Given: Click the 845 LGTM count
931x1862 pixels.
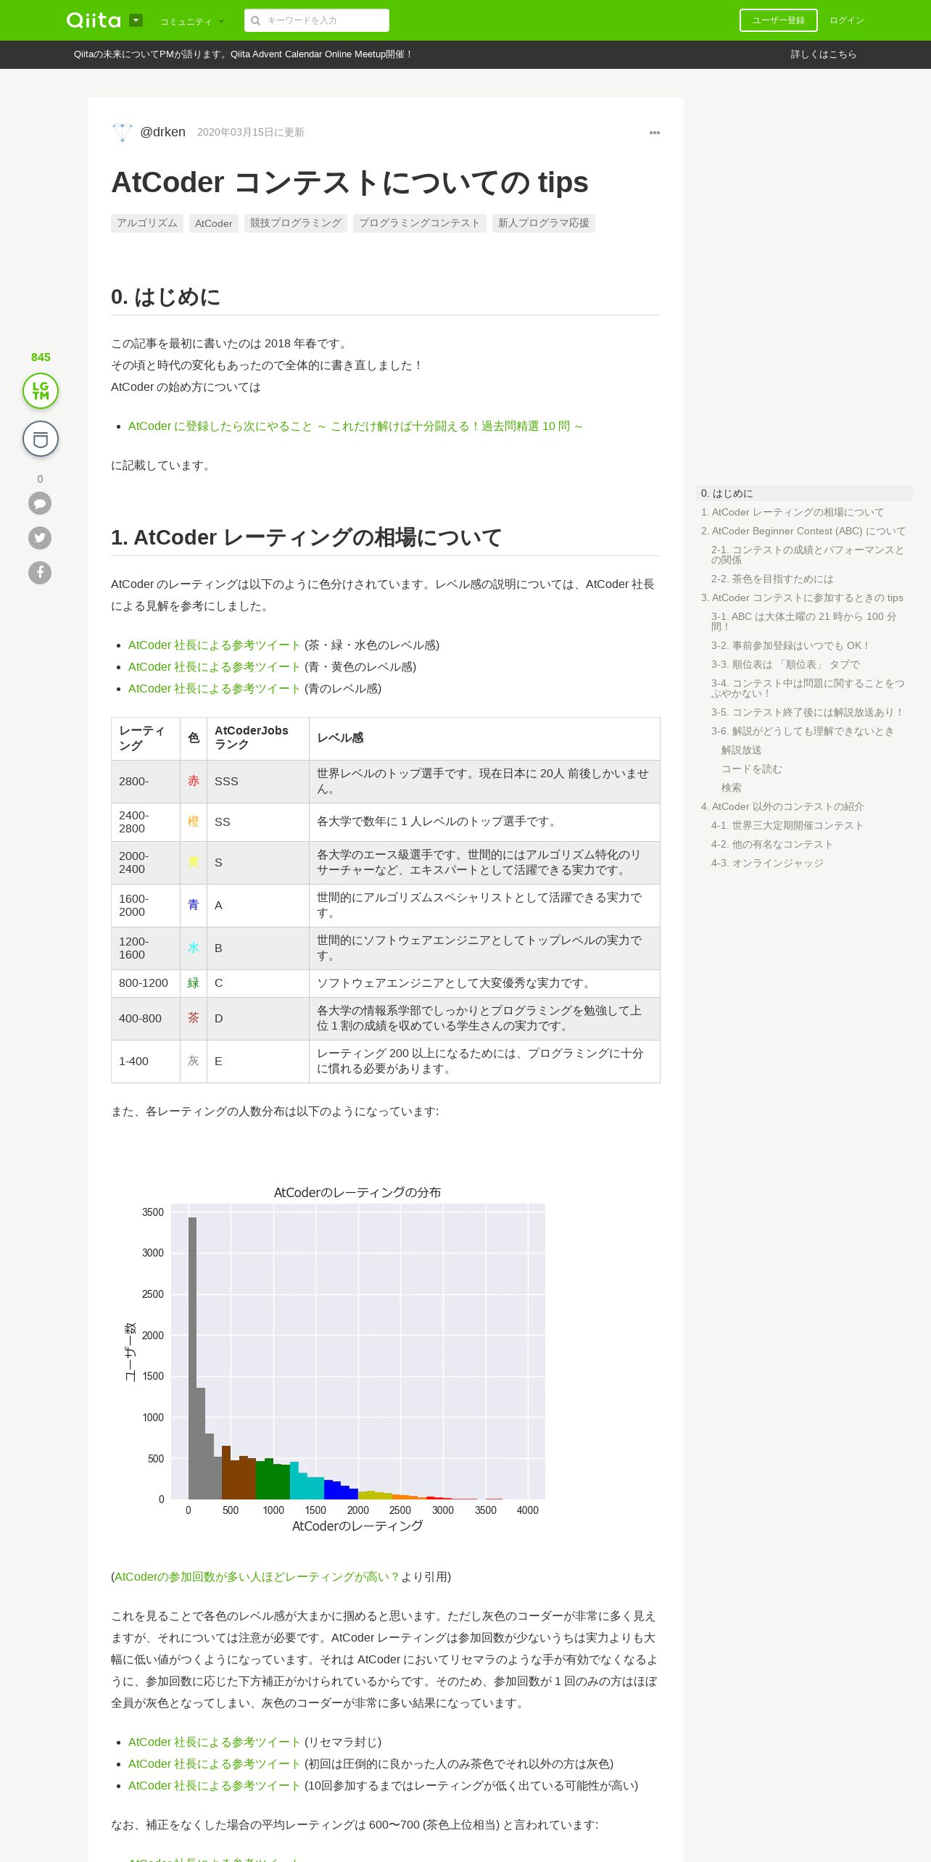Looking at the screenshot, I should click(x=41, y=357).
